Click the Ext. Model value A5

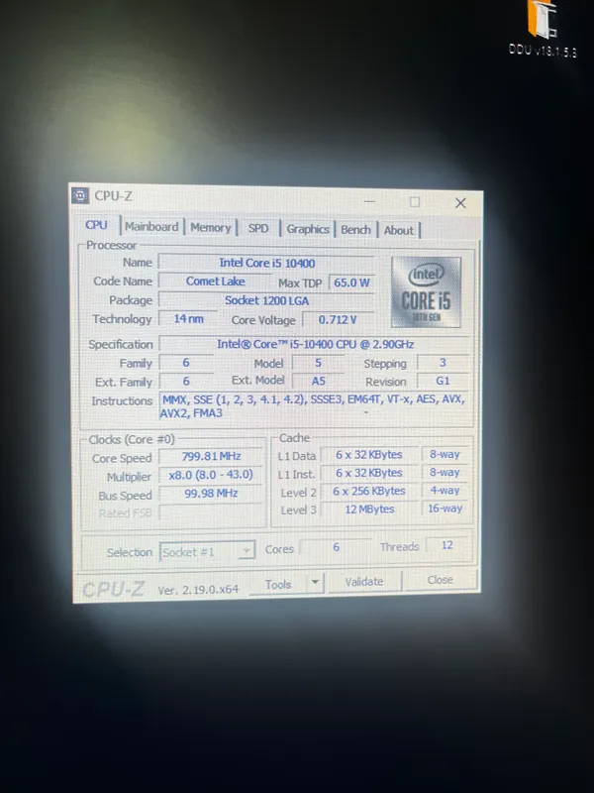click(318, 381)
